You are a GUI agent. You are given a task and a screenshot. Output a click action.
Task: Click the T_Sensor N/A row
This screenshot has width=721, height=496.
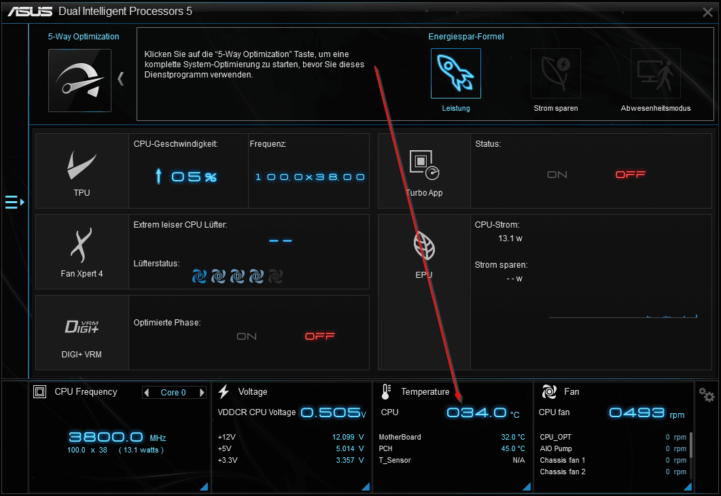(451, 460)
